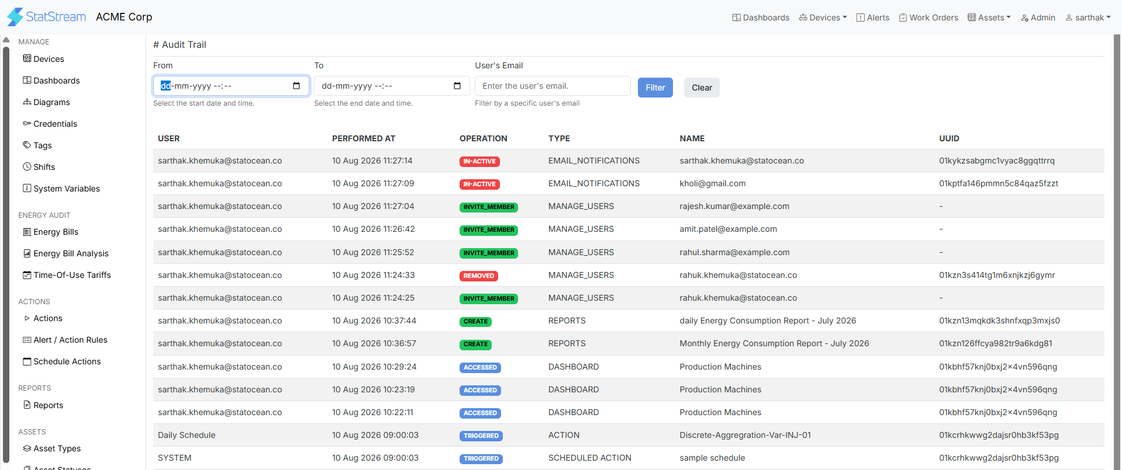The width and height of the screenshot is (1122, 470).
Task: Click 'Discrete-Aggregration-Var-INJ-01' name cell
Action: [x=745, y=435]
